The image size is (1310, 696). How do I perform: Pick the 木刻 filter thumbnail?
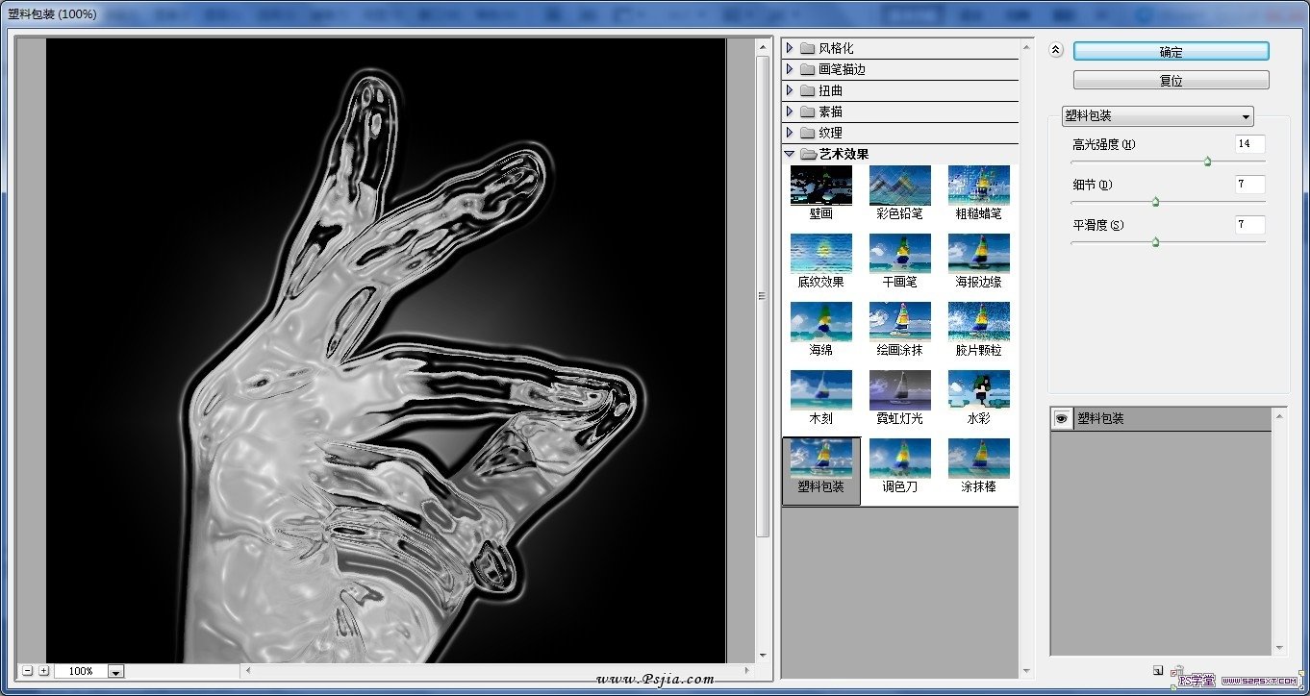click(821, 390)
